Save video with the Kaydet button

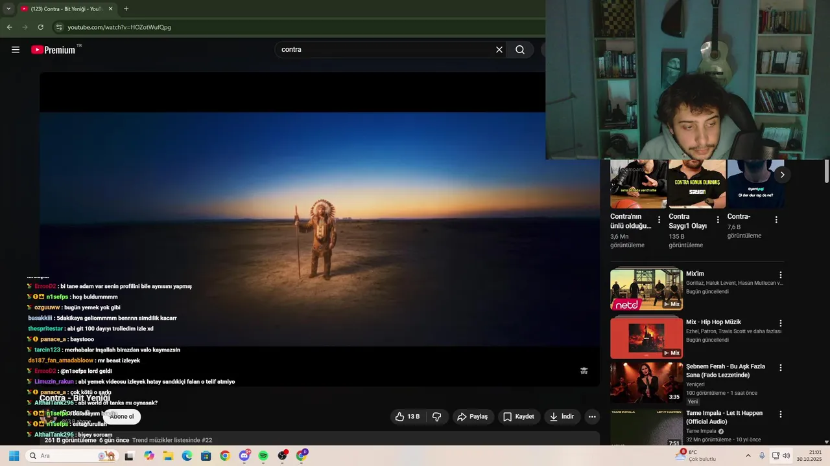(519, 417)
